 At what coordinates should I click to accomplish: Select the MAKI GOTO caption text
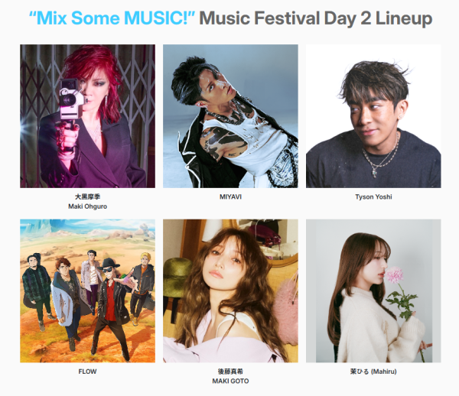tap(230, 381)
